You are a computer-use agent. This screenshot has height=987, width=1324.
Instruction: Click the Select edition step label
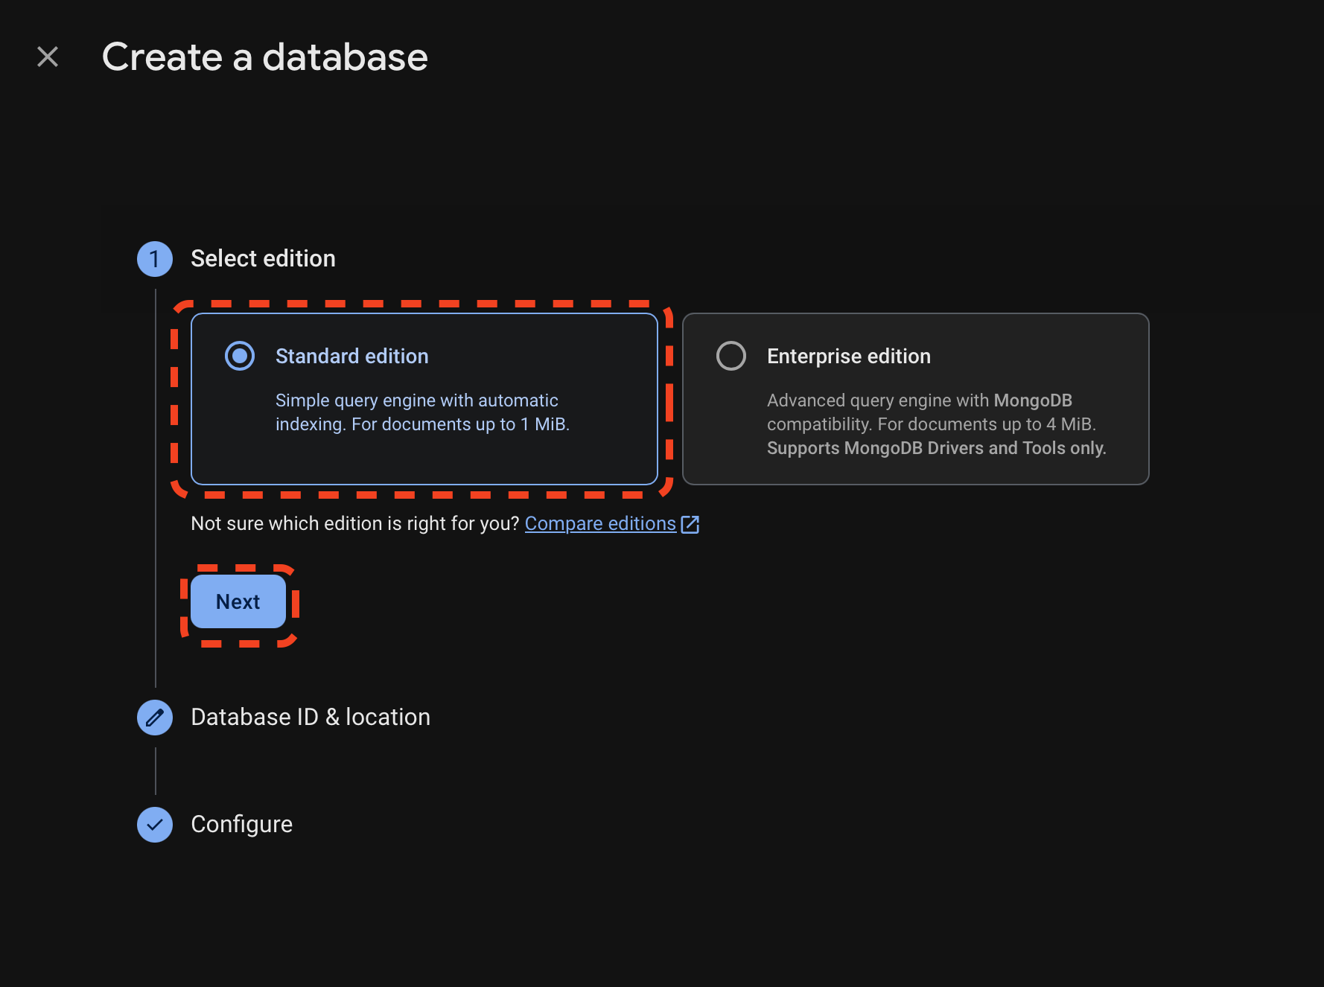coord(263,258)
